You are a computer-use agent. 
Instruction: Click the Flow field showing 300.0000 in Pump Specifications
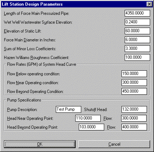(134, 118)
